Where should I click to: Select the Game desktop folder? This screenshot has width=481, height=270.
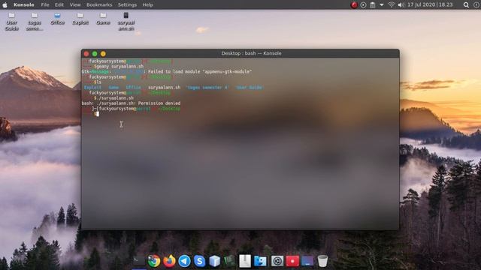[x=103, y=19]
